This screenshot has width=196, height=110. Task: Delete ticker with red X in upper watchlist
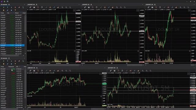pos(15,7)
